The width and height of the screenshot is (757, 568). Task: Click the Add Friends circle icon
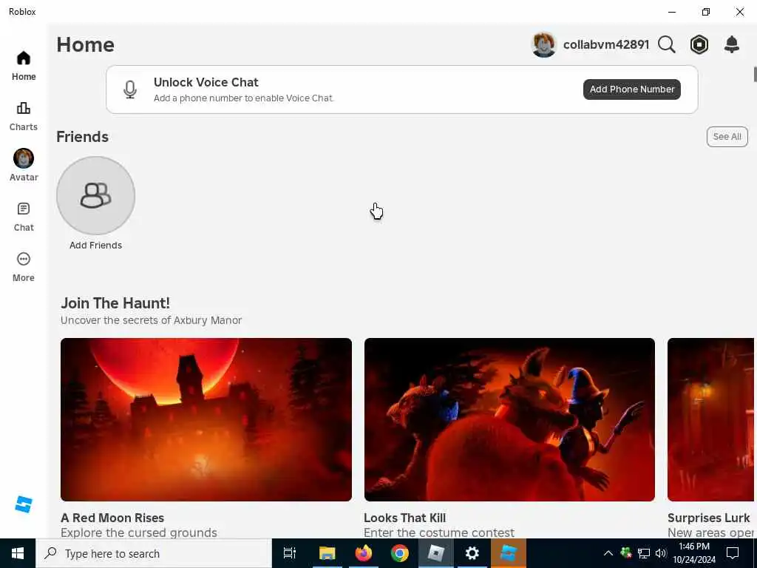95,195
